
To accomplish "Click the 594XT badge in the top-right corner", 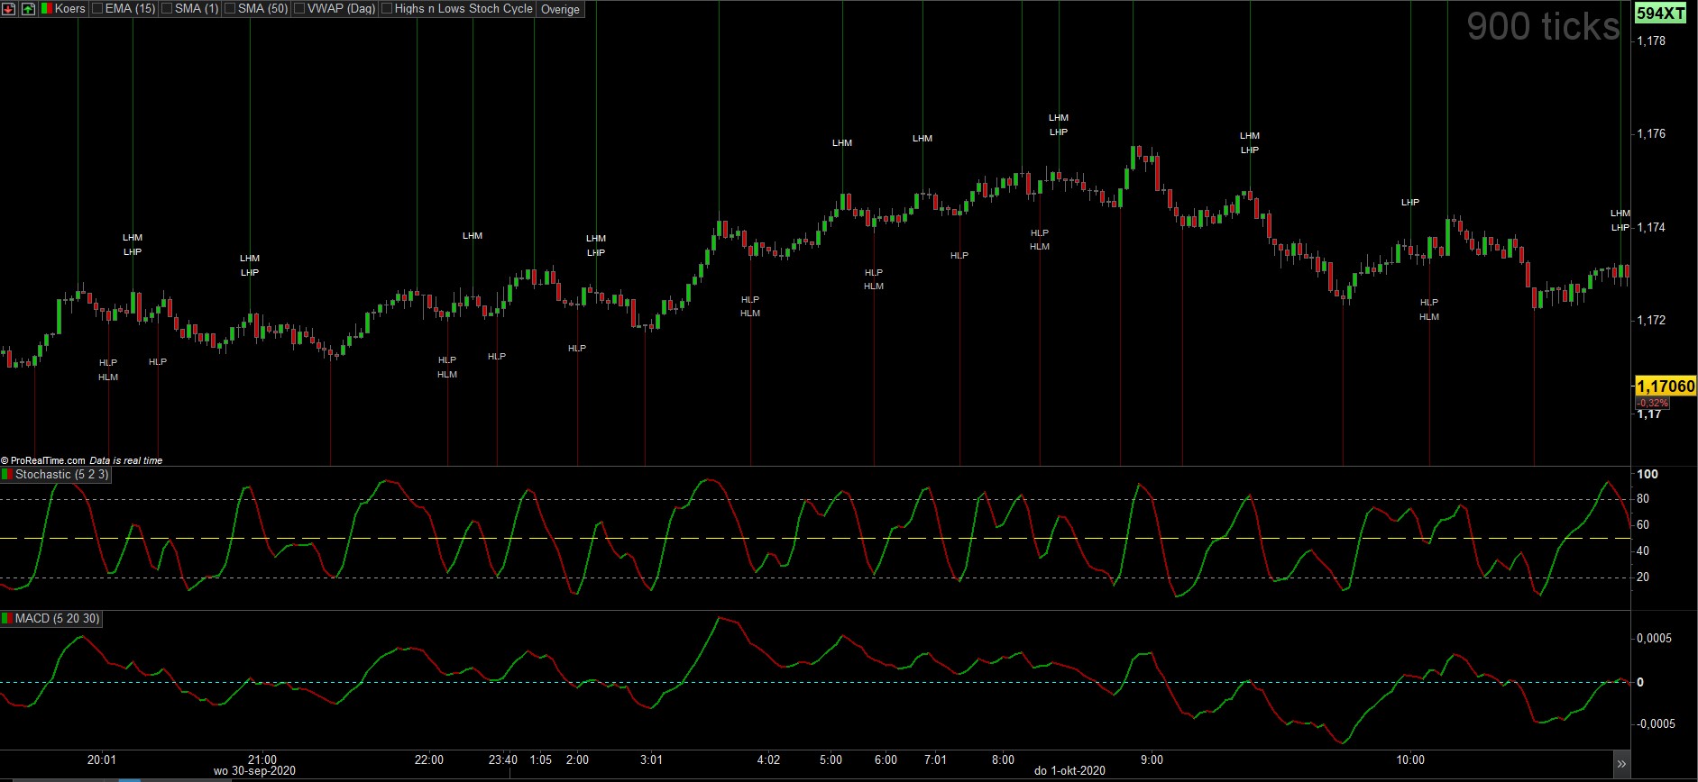I will coord(1661,13).
